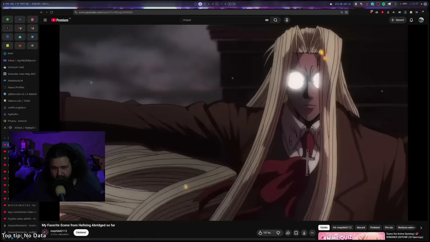
Task: Open the Anime Quiz video thumbnail
Action: 351,236
